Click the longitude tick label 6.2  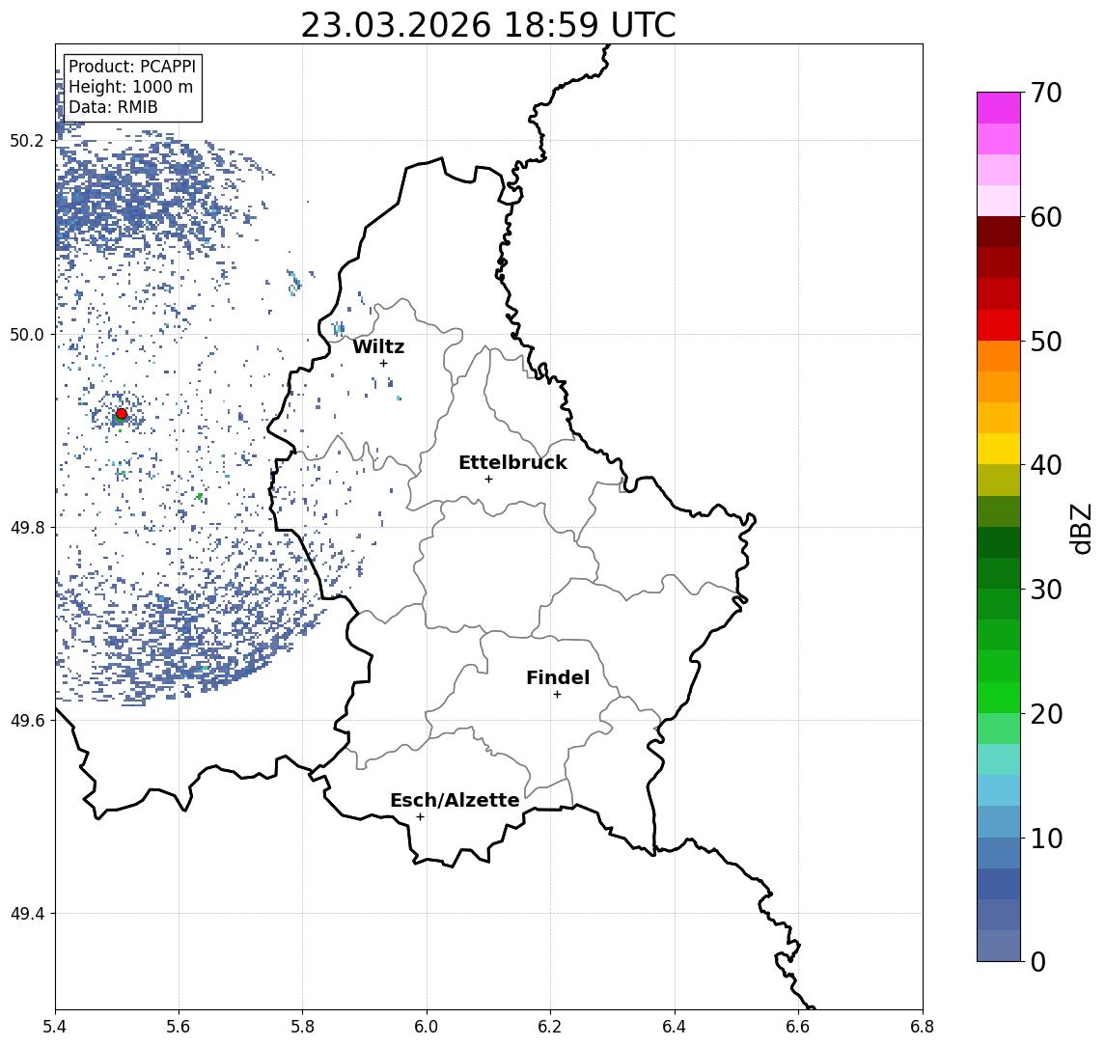550,1027
